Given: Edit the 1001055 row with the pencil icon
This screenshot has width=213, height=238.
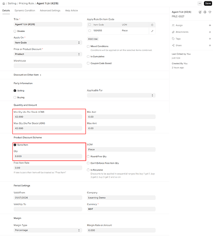Looking at the screenshot, I should (x=152, y=31).
